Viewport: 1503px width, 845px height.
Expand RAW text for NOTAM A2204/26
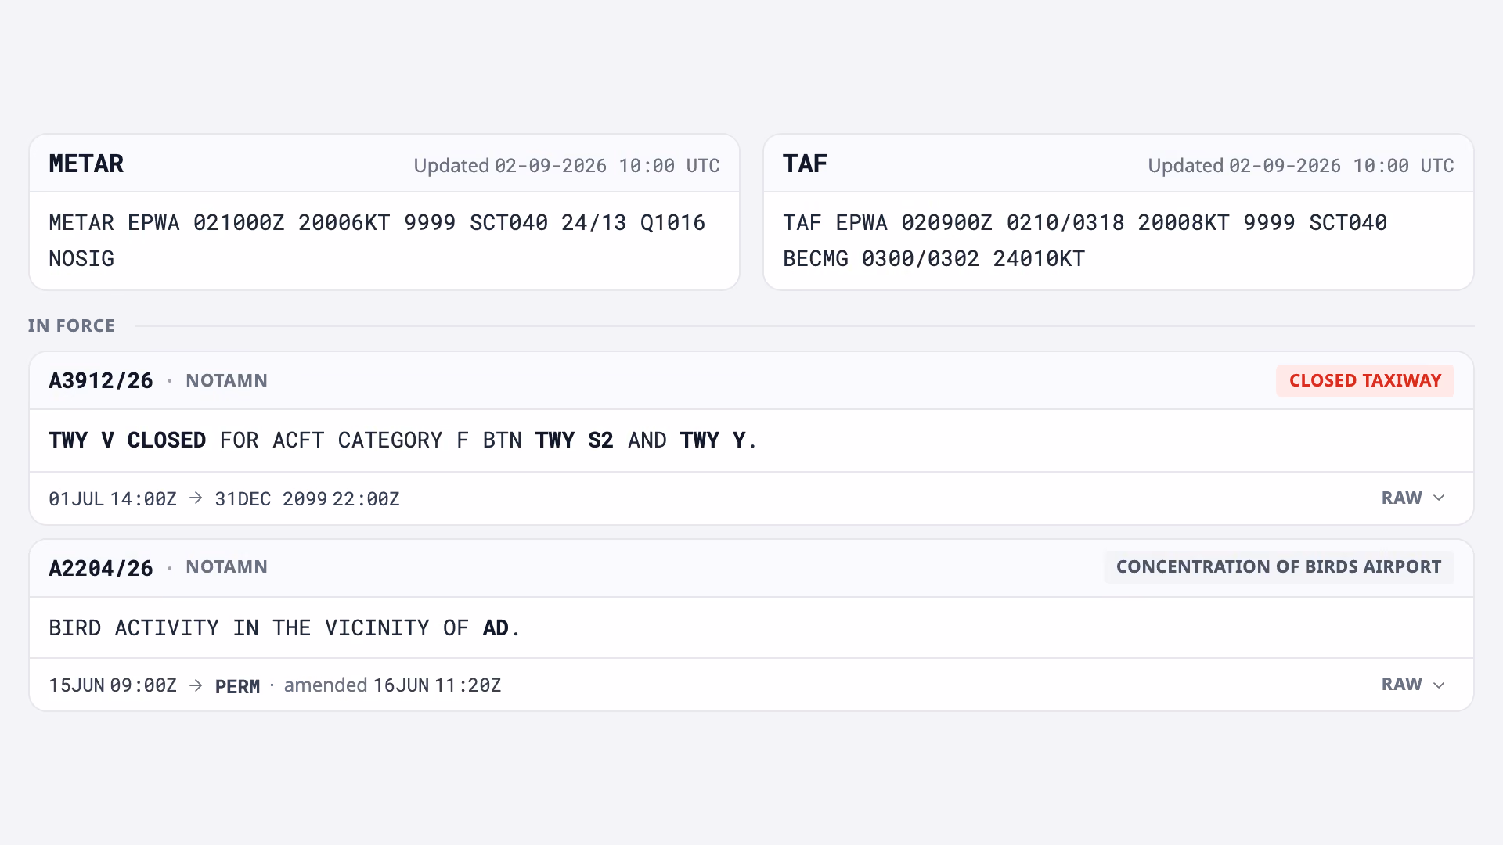1413,685
